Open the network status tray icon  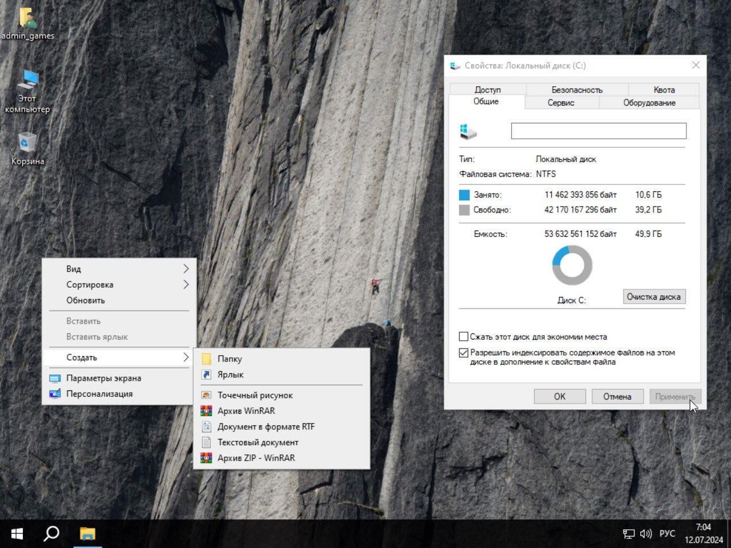[629, 534]
